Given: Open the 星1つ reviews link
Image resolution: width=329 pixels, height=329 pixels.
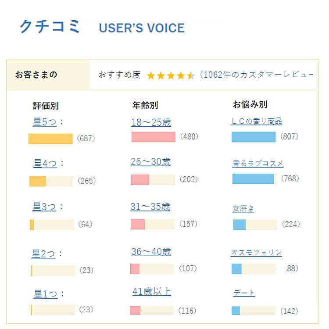Looking at the screenshot, I should 46,293.
